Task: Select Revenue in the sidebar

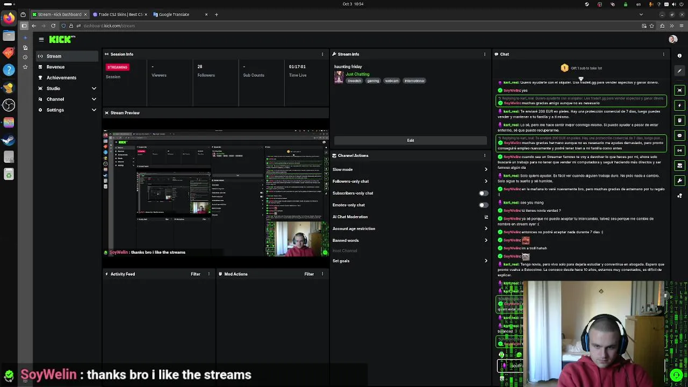Action: (67, 67)
